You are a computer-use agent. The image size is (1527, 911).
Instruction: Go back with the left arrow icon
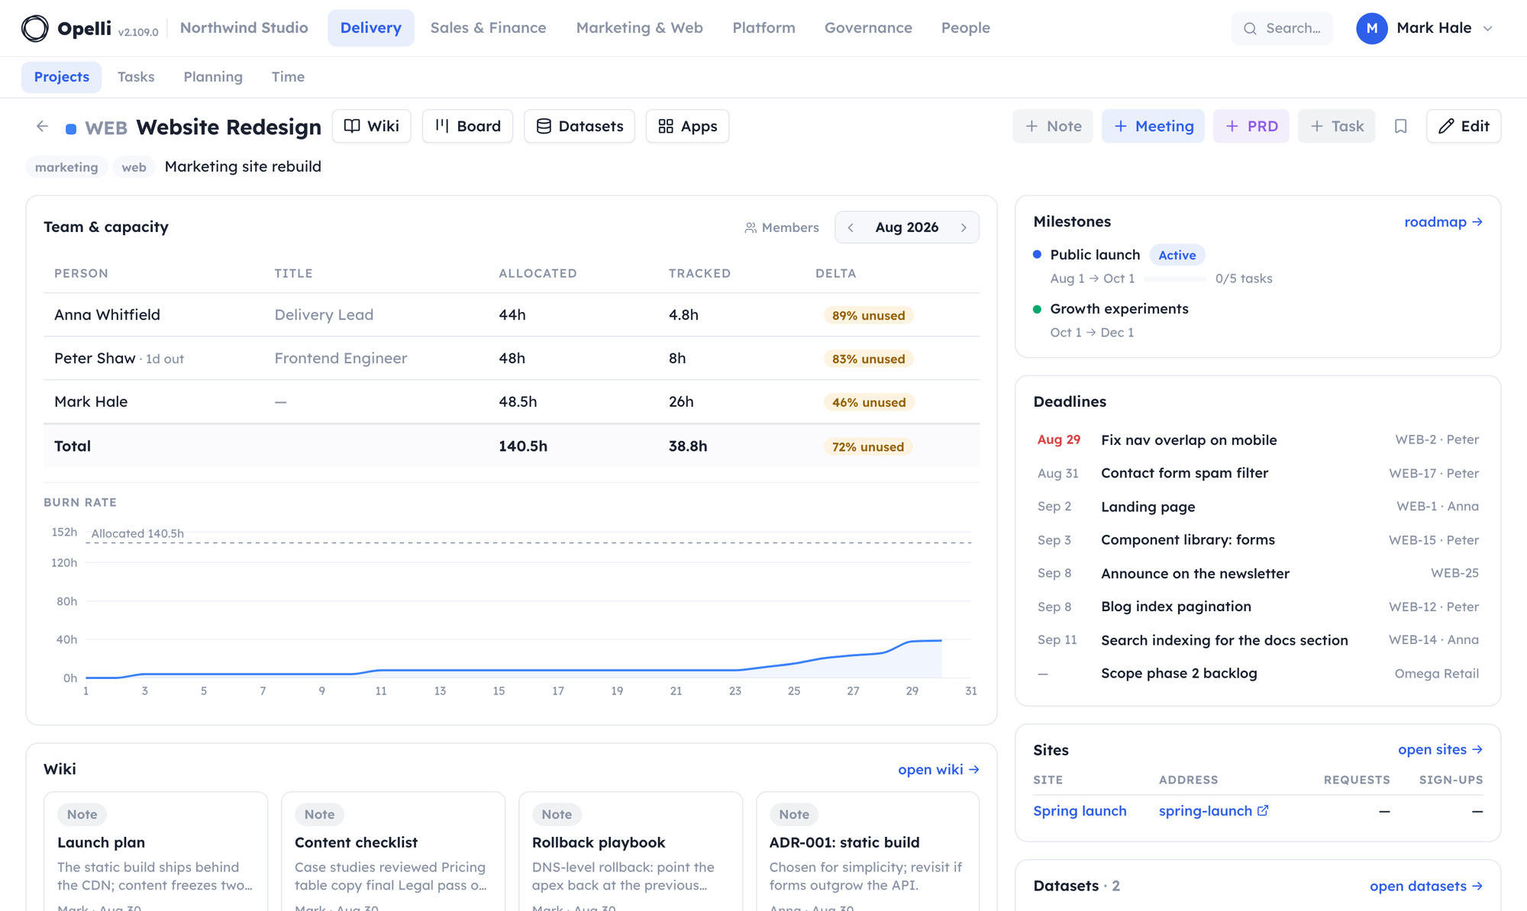[x=42, y=126]
